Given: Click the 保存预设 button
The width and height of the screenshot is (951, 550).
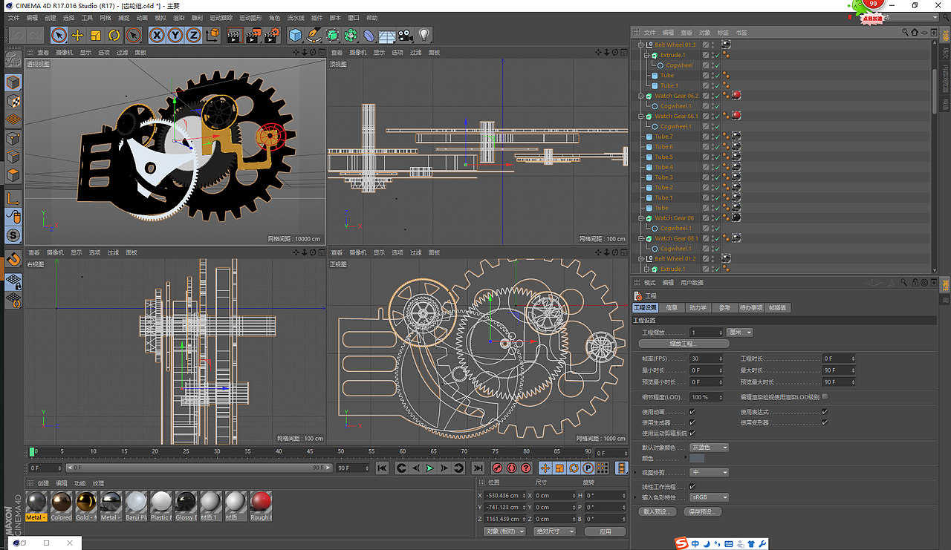Looking at the screenshot, I should tap(704, 512).
